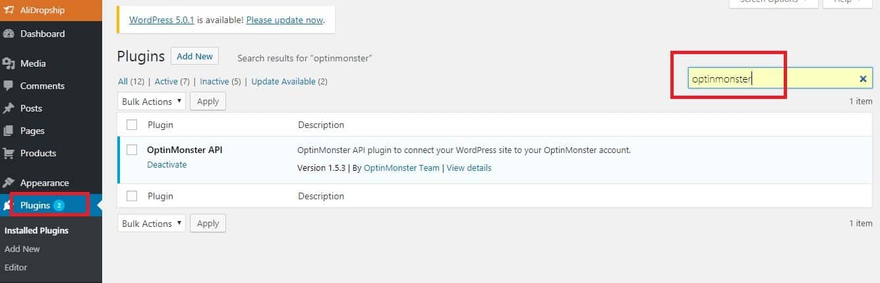Open the bottom Bulk Actions dropdown
This screenshot has width=880, height=283.
click(x=152, y=224)
